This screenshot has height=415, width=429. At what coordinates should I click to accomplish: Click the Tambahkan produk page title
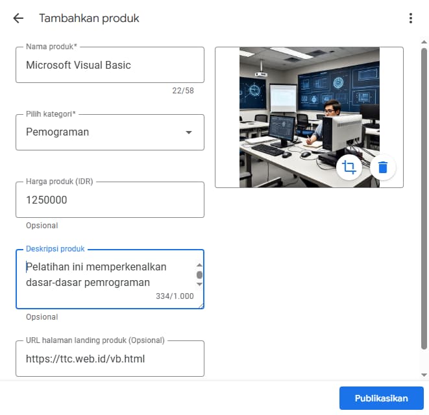(89, 18)
